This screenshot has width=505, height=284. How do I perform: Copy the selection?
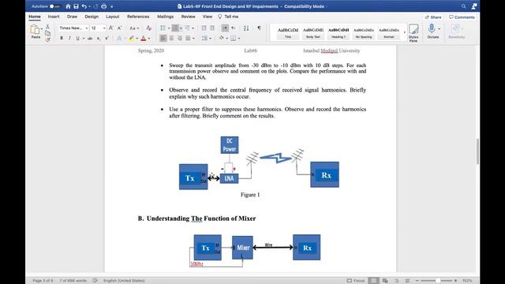(47, 33)
